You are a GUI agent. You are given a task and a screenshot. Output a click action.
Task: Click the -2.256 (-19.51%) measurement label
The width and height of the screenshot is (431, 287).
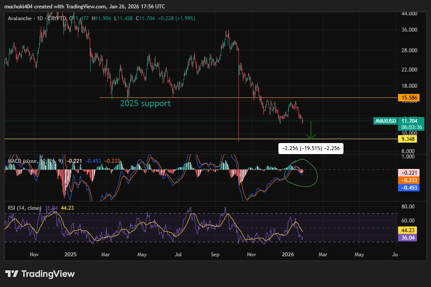[311, 149]
